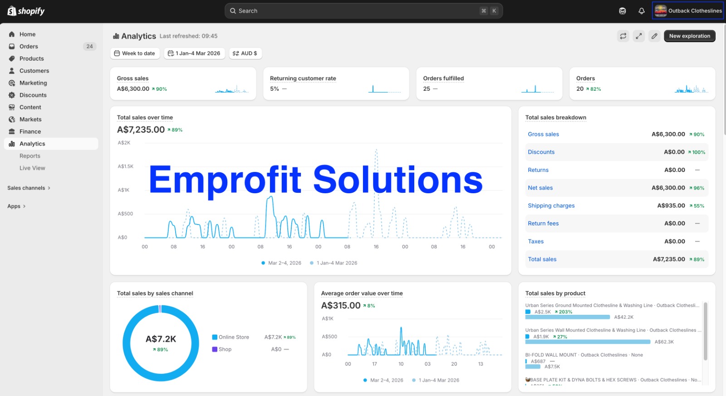Open the Returning customer rate card
The width and height of the screenshot is (726, 396).
[336, 83]
